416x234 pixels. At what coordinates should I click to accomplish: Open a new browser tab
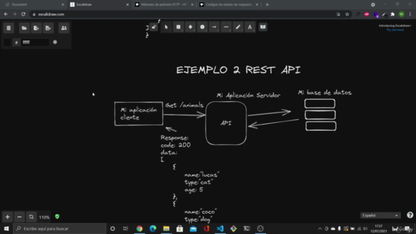267,5
